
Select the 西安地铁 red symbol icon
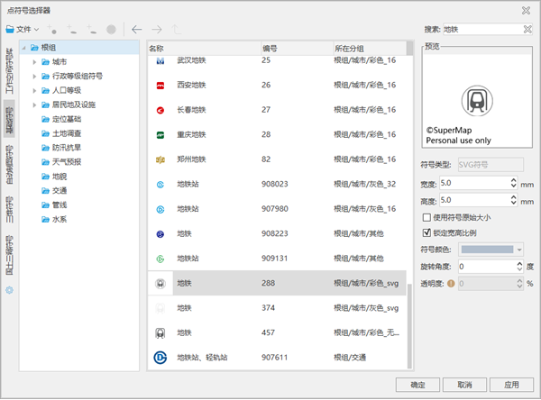(x=160, y=86)
